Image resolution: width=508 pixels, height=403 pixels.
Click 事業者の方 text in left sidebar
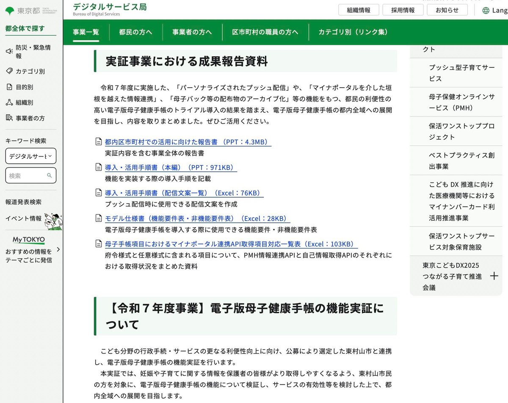pyautogui.click(x=30, y=118)
